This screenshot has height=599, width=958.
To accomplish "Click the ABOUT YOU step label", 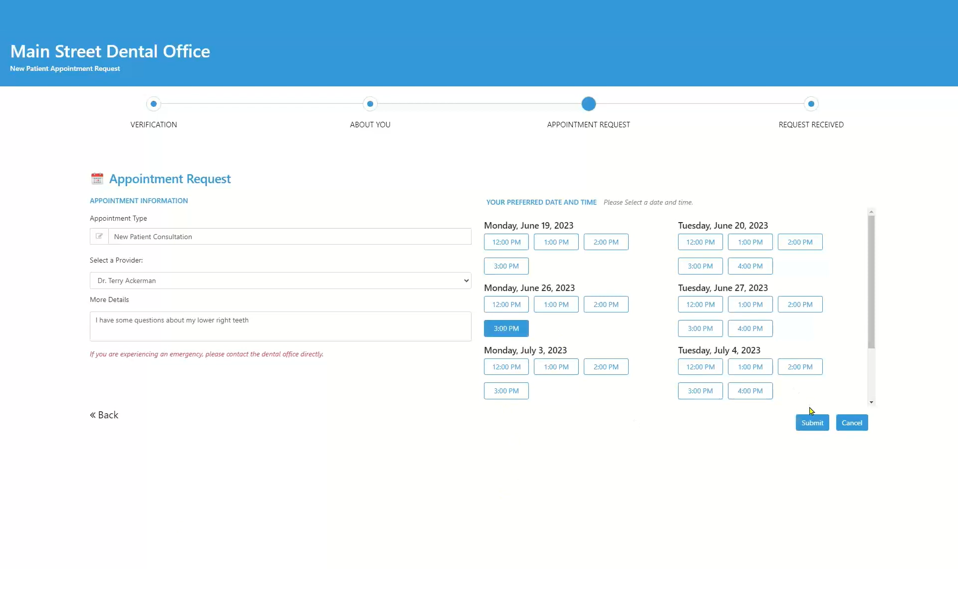I will coord(370,125).
